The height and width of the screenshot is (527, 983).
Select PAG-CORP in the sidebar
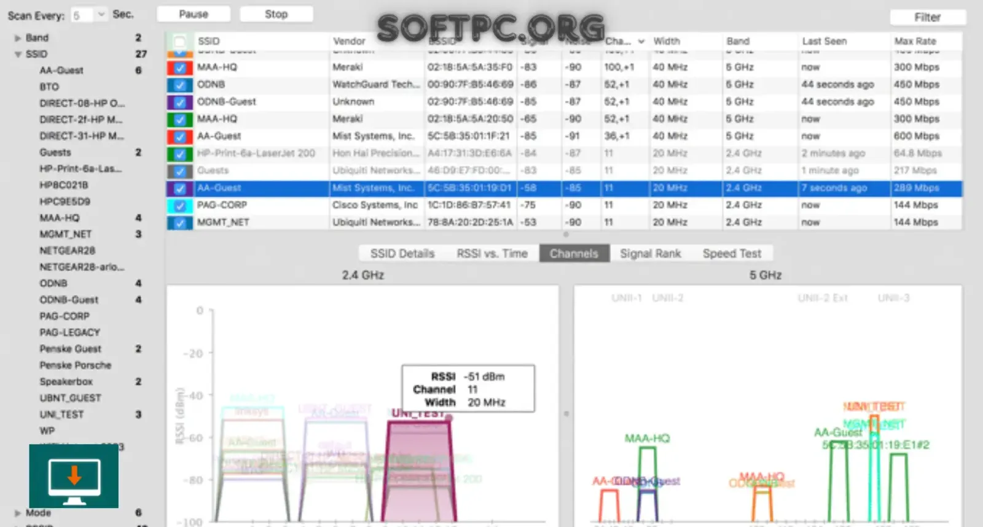(65, 316)
